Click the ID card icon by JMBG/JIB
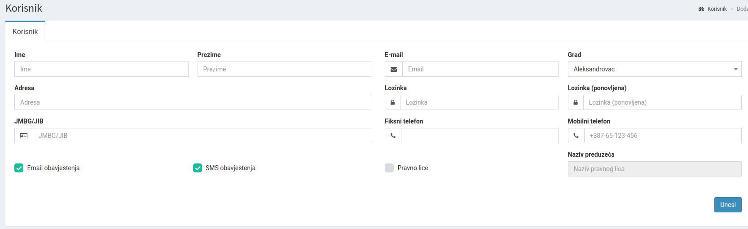 pyautogui.click(x=24, y=136)
